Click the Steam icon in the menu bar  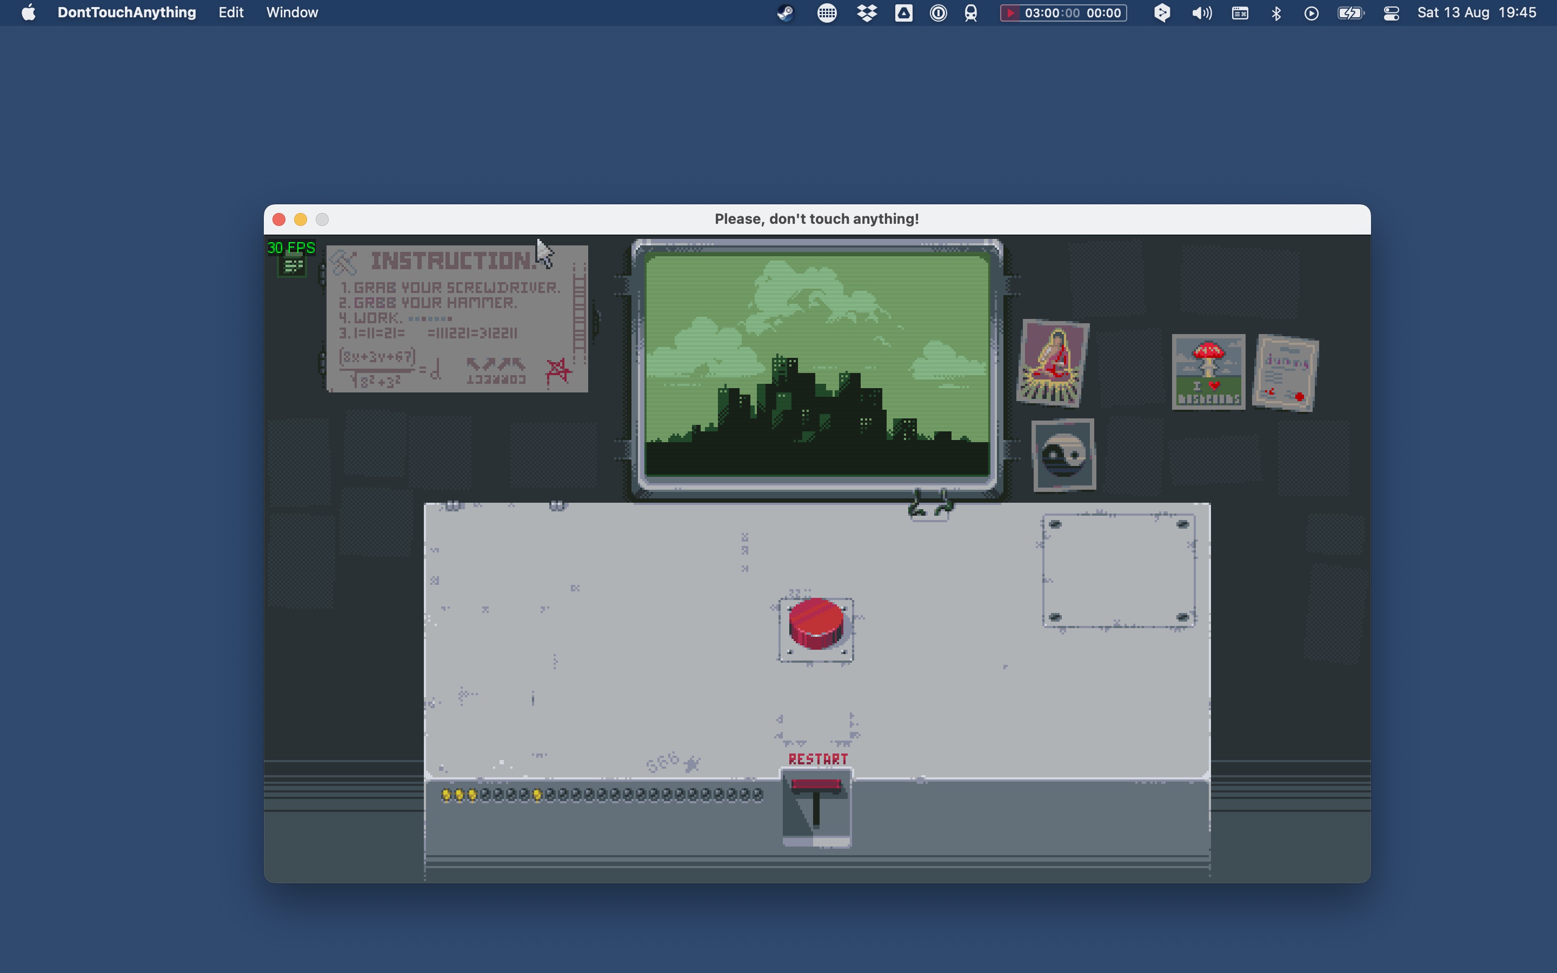click(x=786, y=12)
